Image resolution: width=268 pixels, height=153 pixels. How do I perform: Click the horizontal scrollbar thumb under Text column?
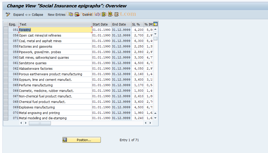[x=40, y=123]
